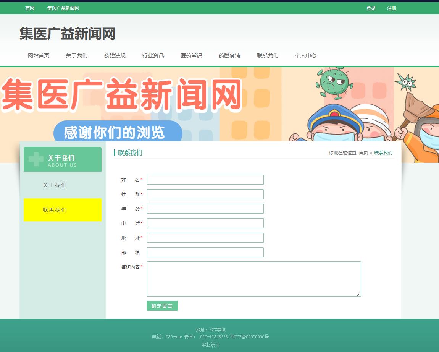The image size is (439, 352).
Task: Go to 个人中心 personal center
Action: pos(306,55)
